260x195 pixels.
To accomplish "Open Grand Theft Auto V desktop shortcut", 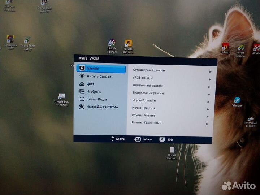I will tap(28, 43).
